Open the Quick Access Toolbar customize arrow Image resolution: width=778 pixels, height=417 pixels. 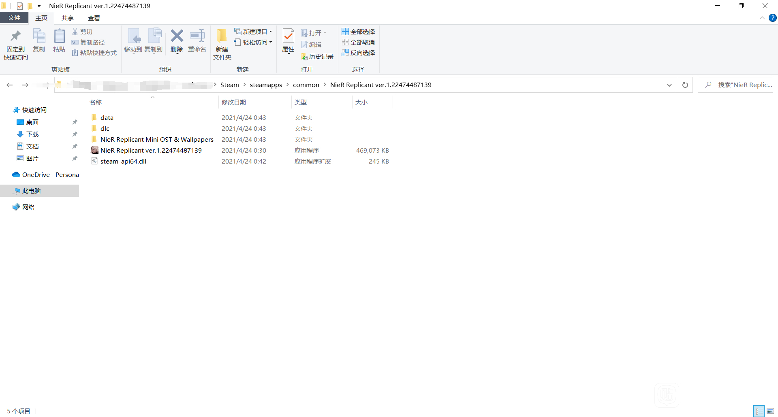(x=39, y=6)
